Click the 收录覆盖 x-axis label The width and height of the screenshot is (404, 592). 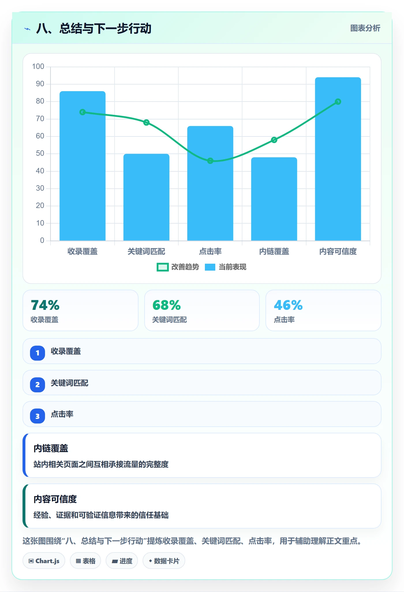point(83,252)
